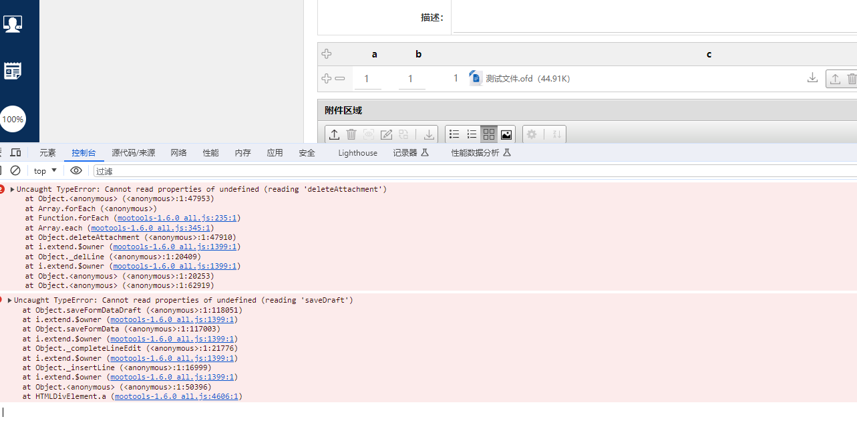Screen dimensions: 857x437
Task: Open mootools-1.6.0 all.js:4606:1 source link
Action: pos(176,396)
